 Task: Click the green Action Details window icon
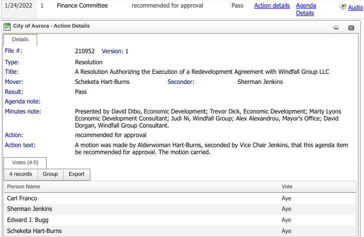point(7,27)
